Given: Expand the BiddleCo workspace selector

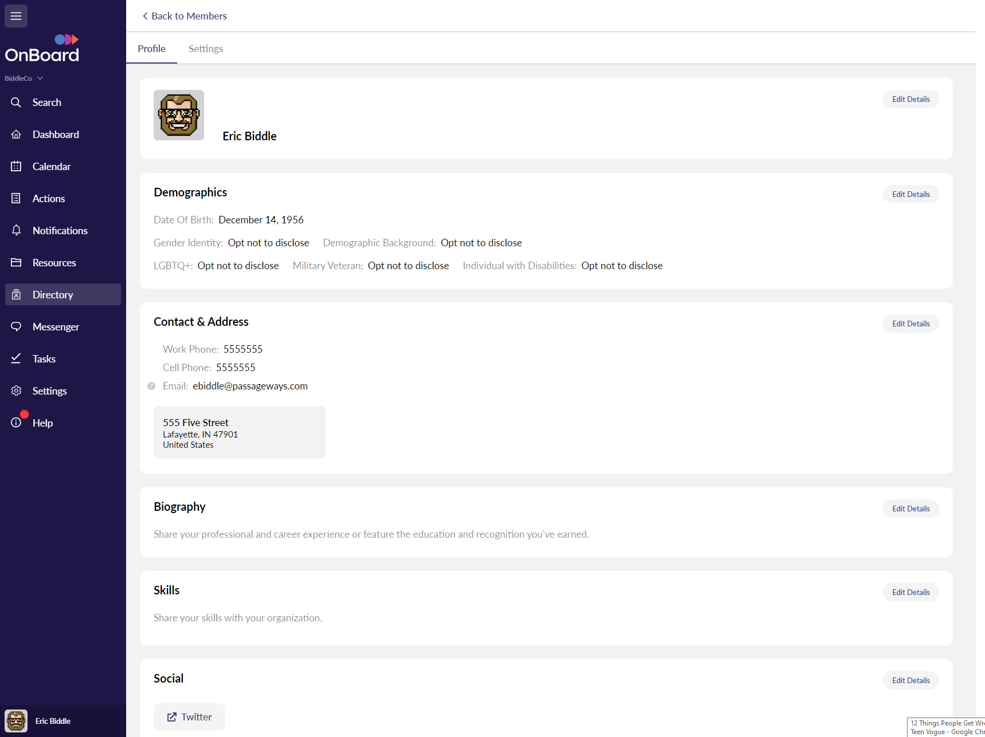Looking at the screenshot, I should pyautogui.click(x=24, y=78).
